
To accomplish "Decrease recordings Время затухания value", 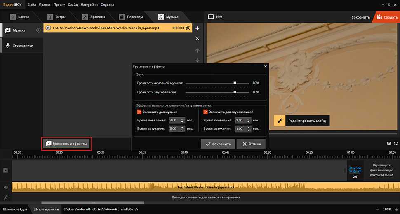I will coord(248,130).
